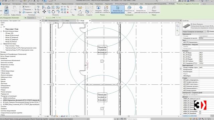The width and height of the screenshot is (214, 120).
Task: Open the Системы ribbon tab
Action: (32, 4)
